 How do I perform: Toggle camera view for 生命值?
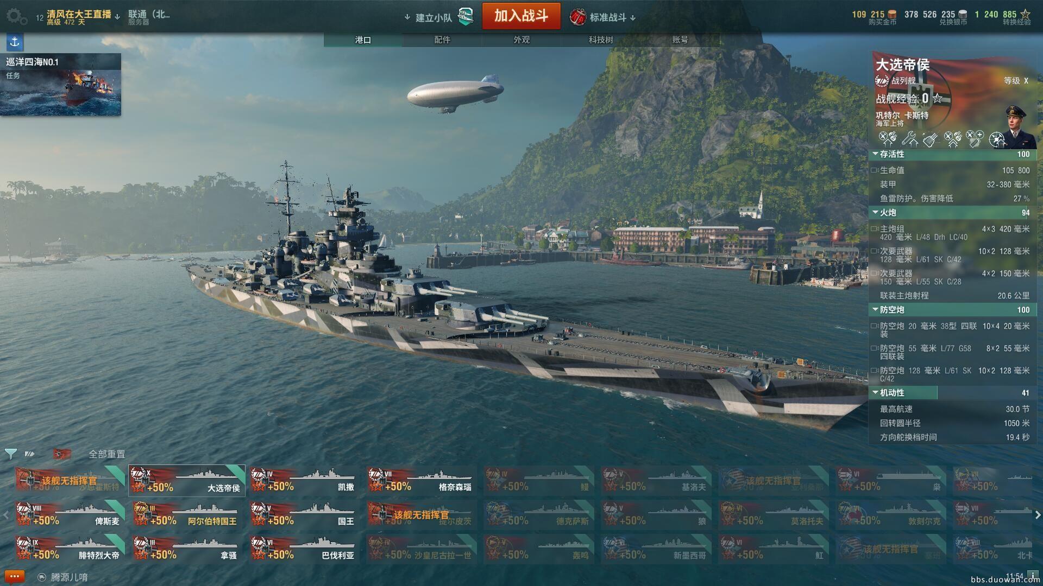coord(875,170)
